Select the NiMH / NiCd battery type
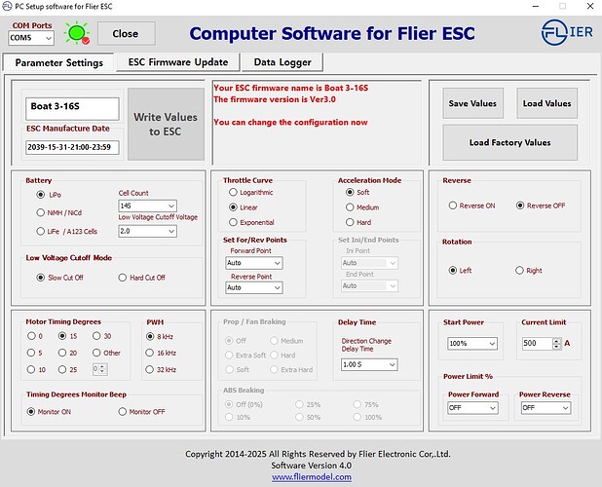The height and width of the screenshot is (487, 602). pyautogui.click(x=40, y=212)
